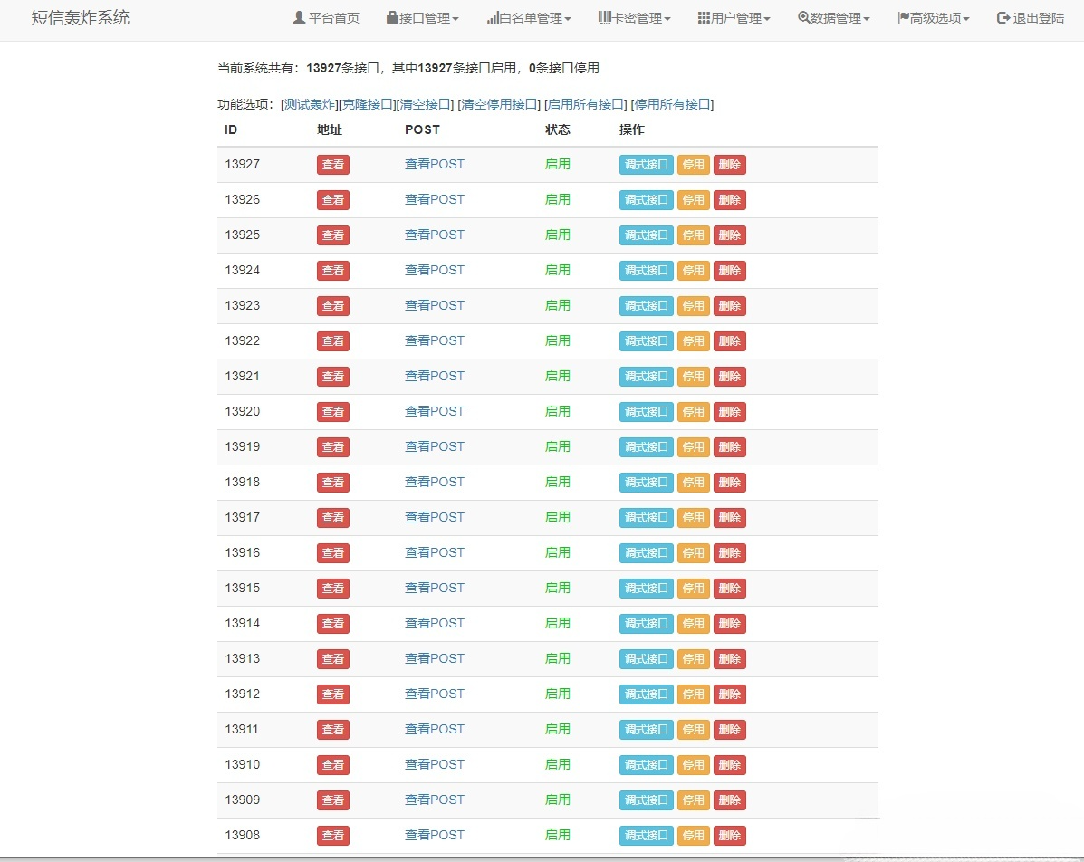Click the 卡密管理 icon in the navbar
This screenshot has height=862, width=1084.
tap(603, 17)
